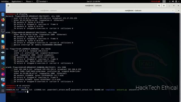Launch Skype from the dock

tap(3, 42)
